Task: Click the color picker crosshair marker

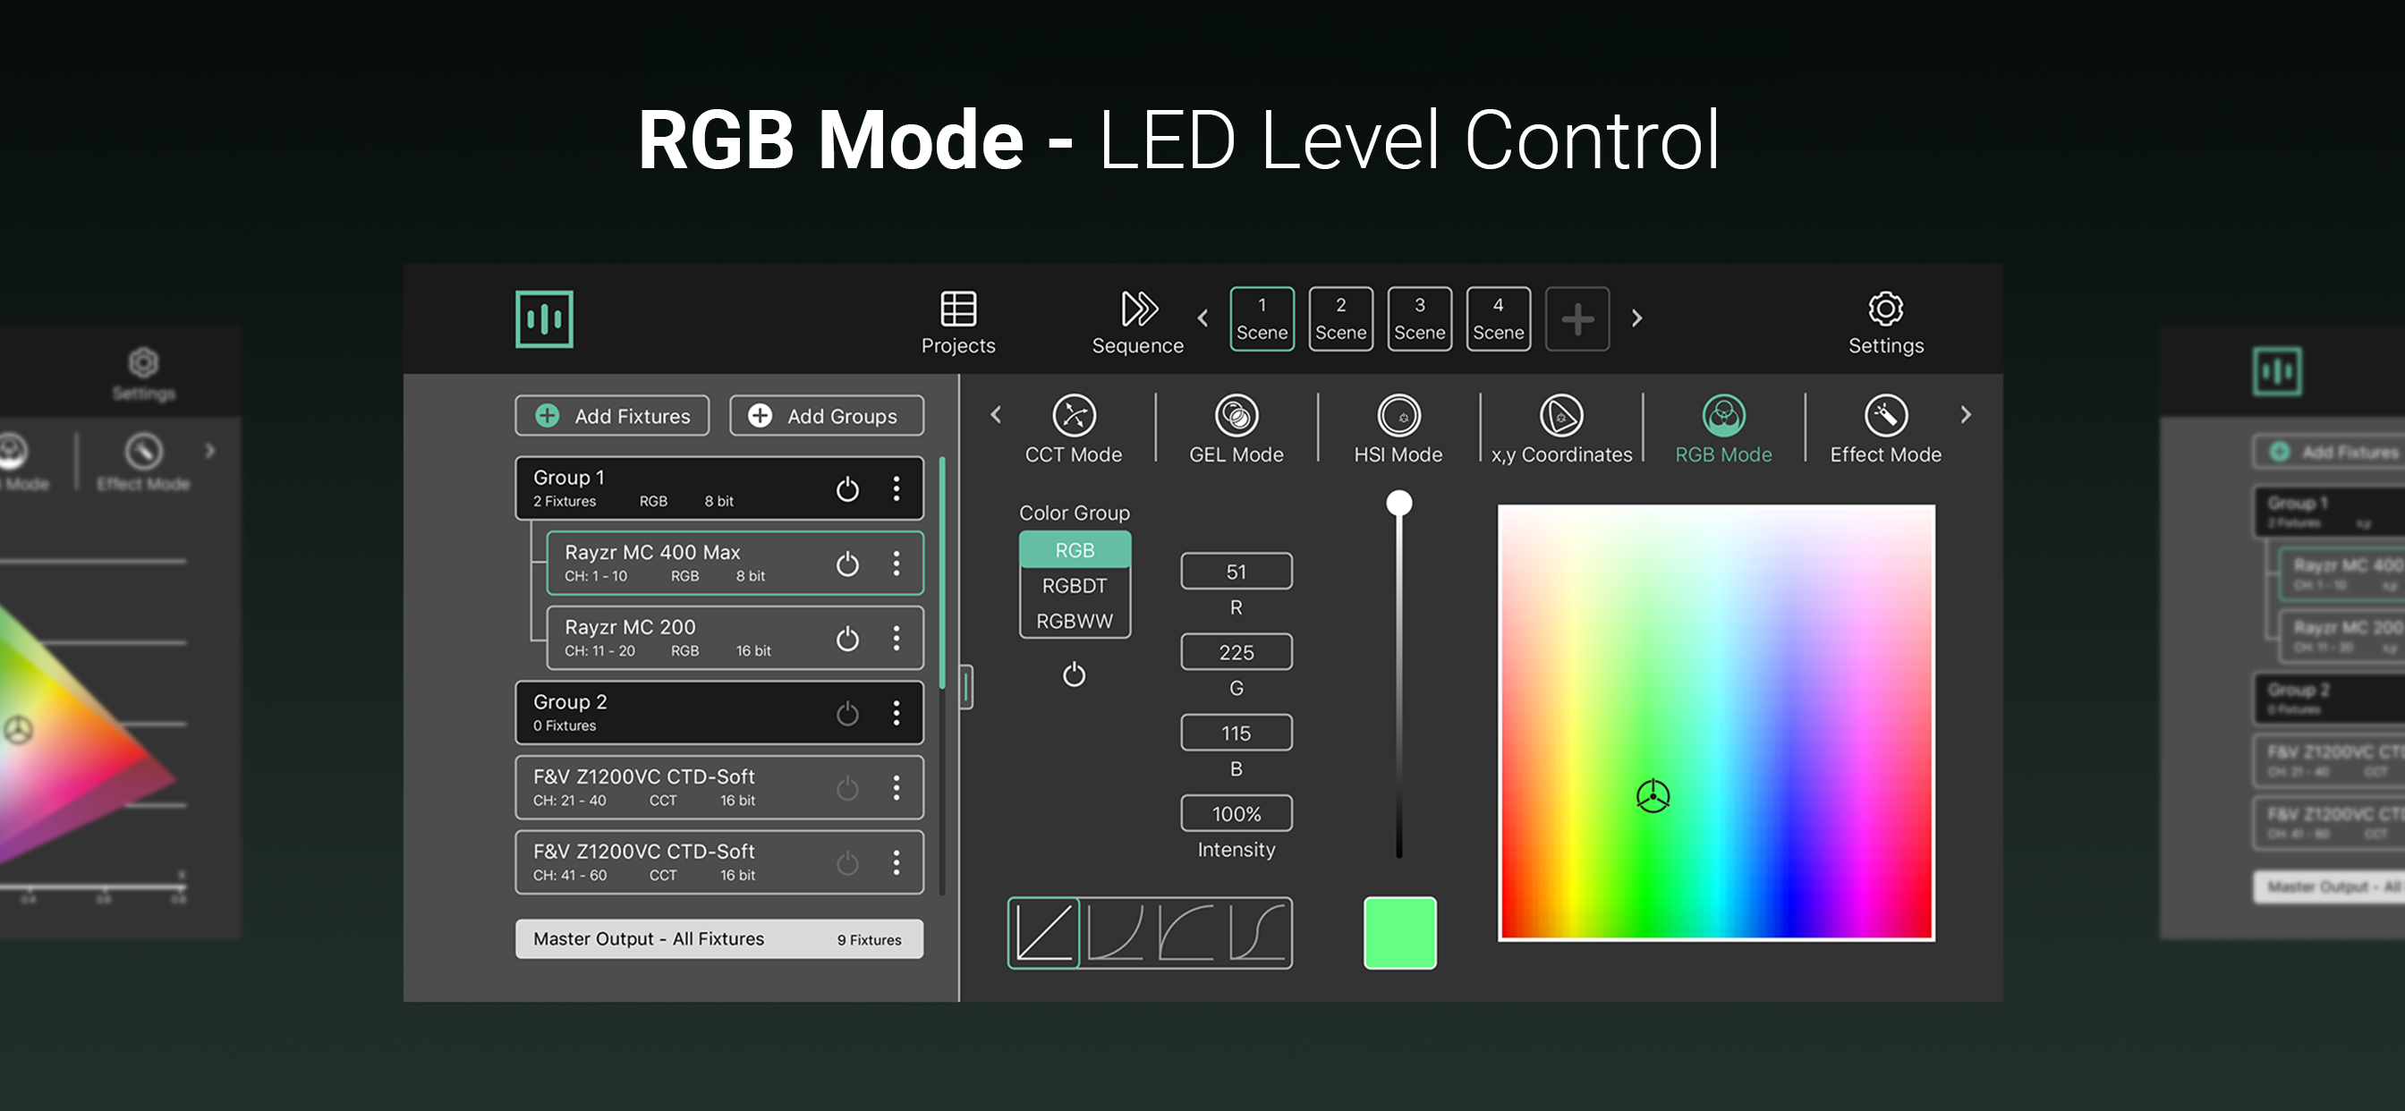Action: tap(1653, 796)
